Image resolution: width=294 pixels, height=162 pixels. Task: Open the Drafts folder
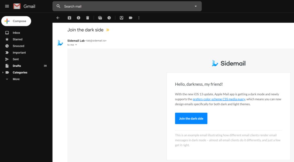click(x=17, y=66)
